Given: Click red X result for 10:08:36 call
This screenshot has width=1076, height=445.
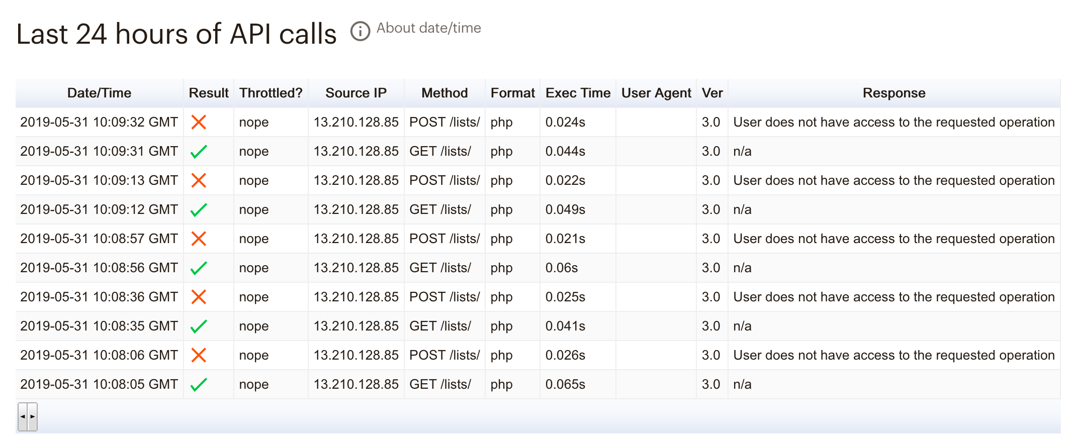Looking at the screenshot, I should point(199,297).
